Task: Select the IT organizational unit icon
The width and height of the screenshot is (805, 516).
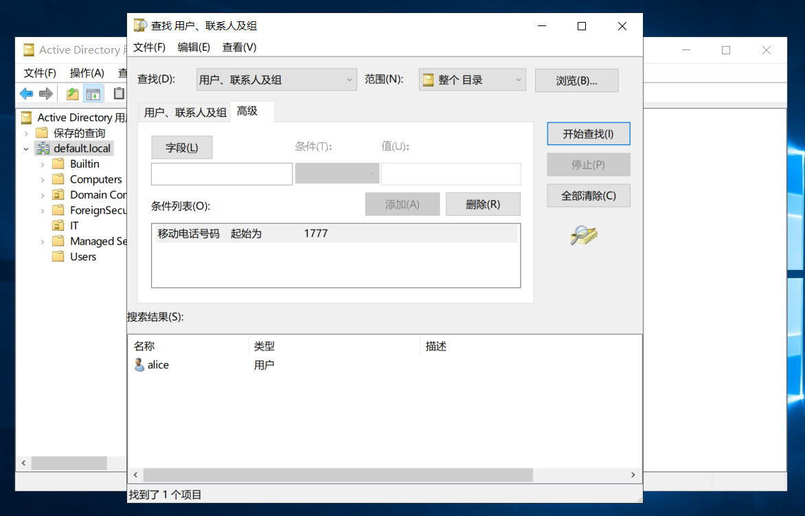Action: (59, 225)
